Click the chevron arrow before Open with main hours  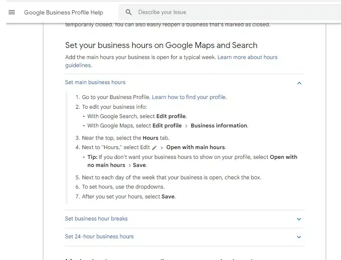162,148
